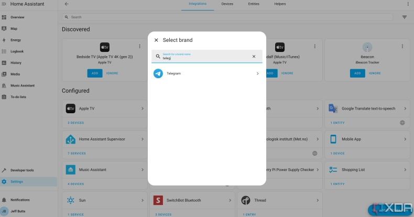The width and height of the screenshot is (414, 217).
Task: Expand the Telegram brand chevron
Action: point(257,73)
